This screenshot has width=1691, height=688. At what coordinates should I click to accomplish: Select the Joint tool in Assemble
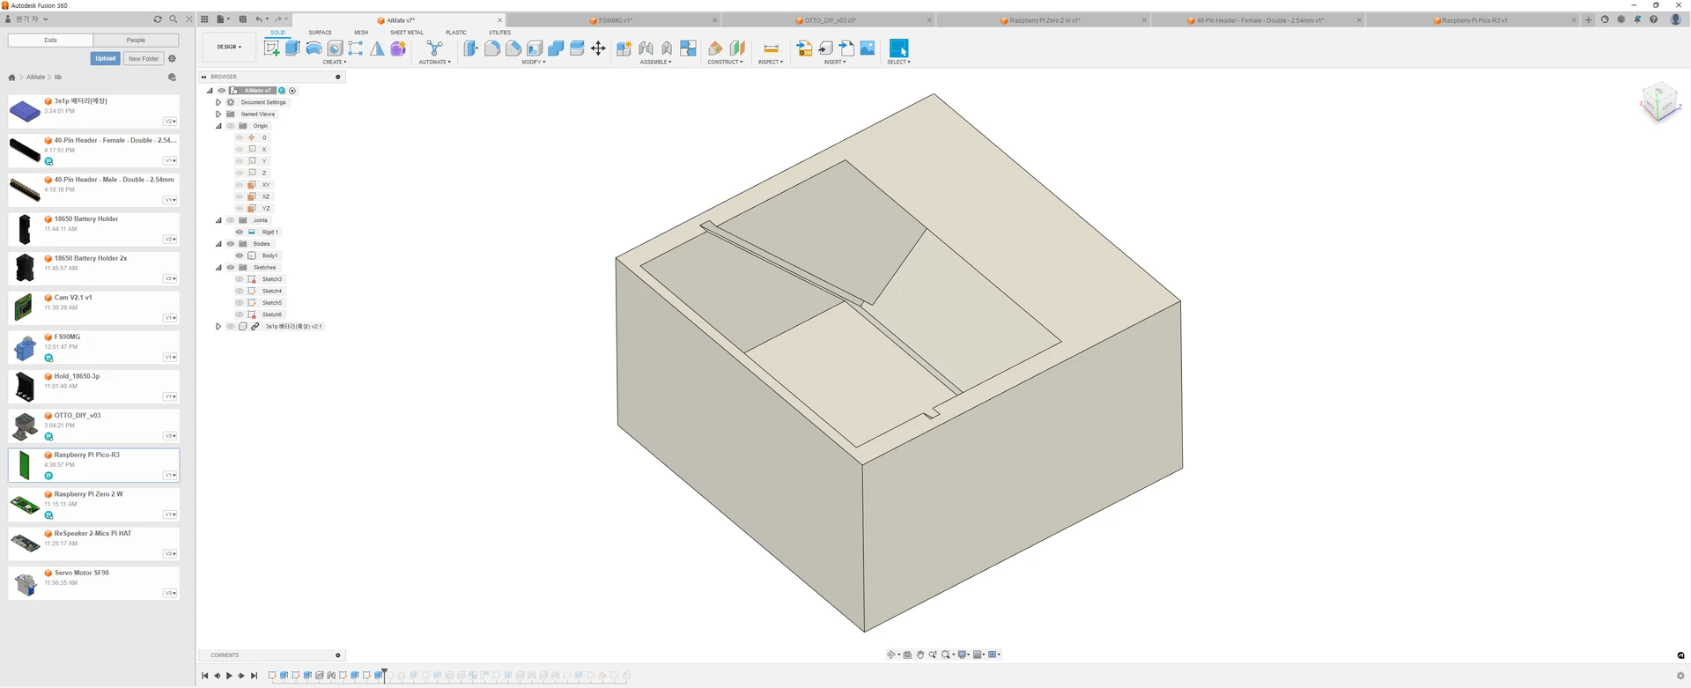(646, 48)
